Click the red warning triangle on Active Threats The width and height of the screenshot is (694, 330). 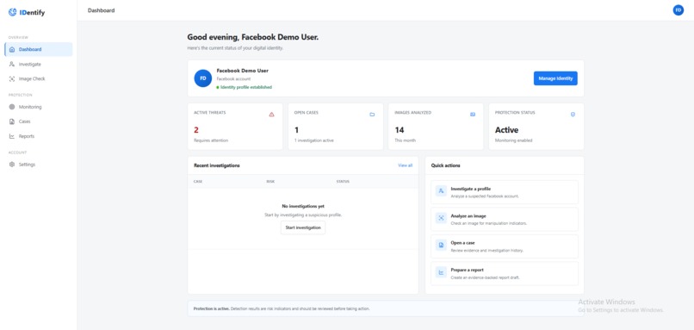[x=272, y=115]
